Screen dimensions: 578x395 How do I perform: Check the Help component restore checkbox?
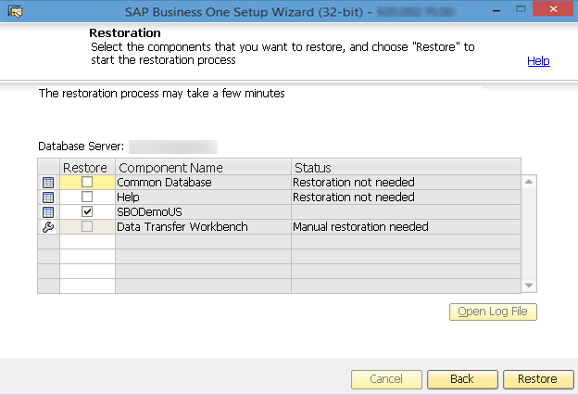pos(87,197)
